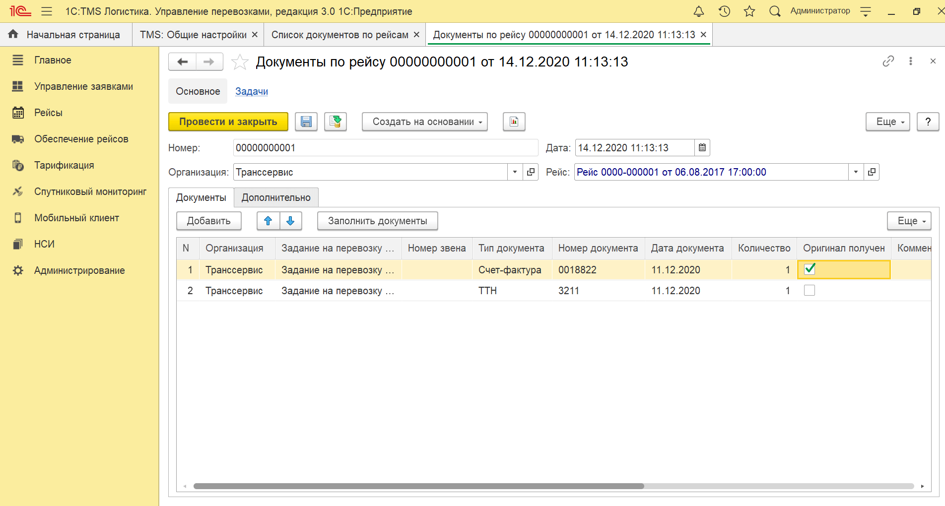Screen dimensions: 945x506
Task: Uncheck Оригинал получен for Счет-фактура row
Action: pyautogui.click(x=810, y=269)
